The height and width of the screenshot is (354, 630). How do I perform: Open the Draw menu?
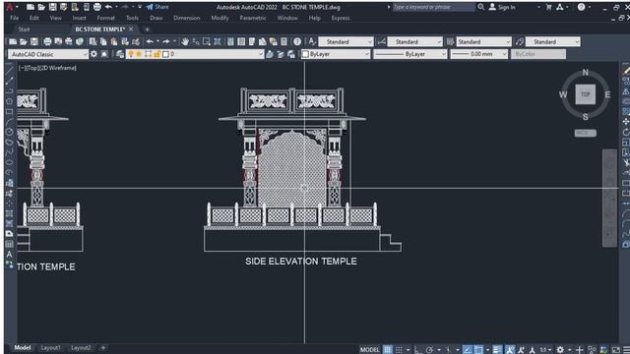[x=157, y=18]
